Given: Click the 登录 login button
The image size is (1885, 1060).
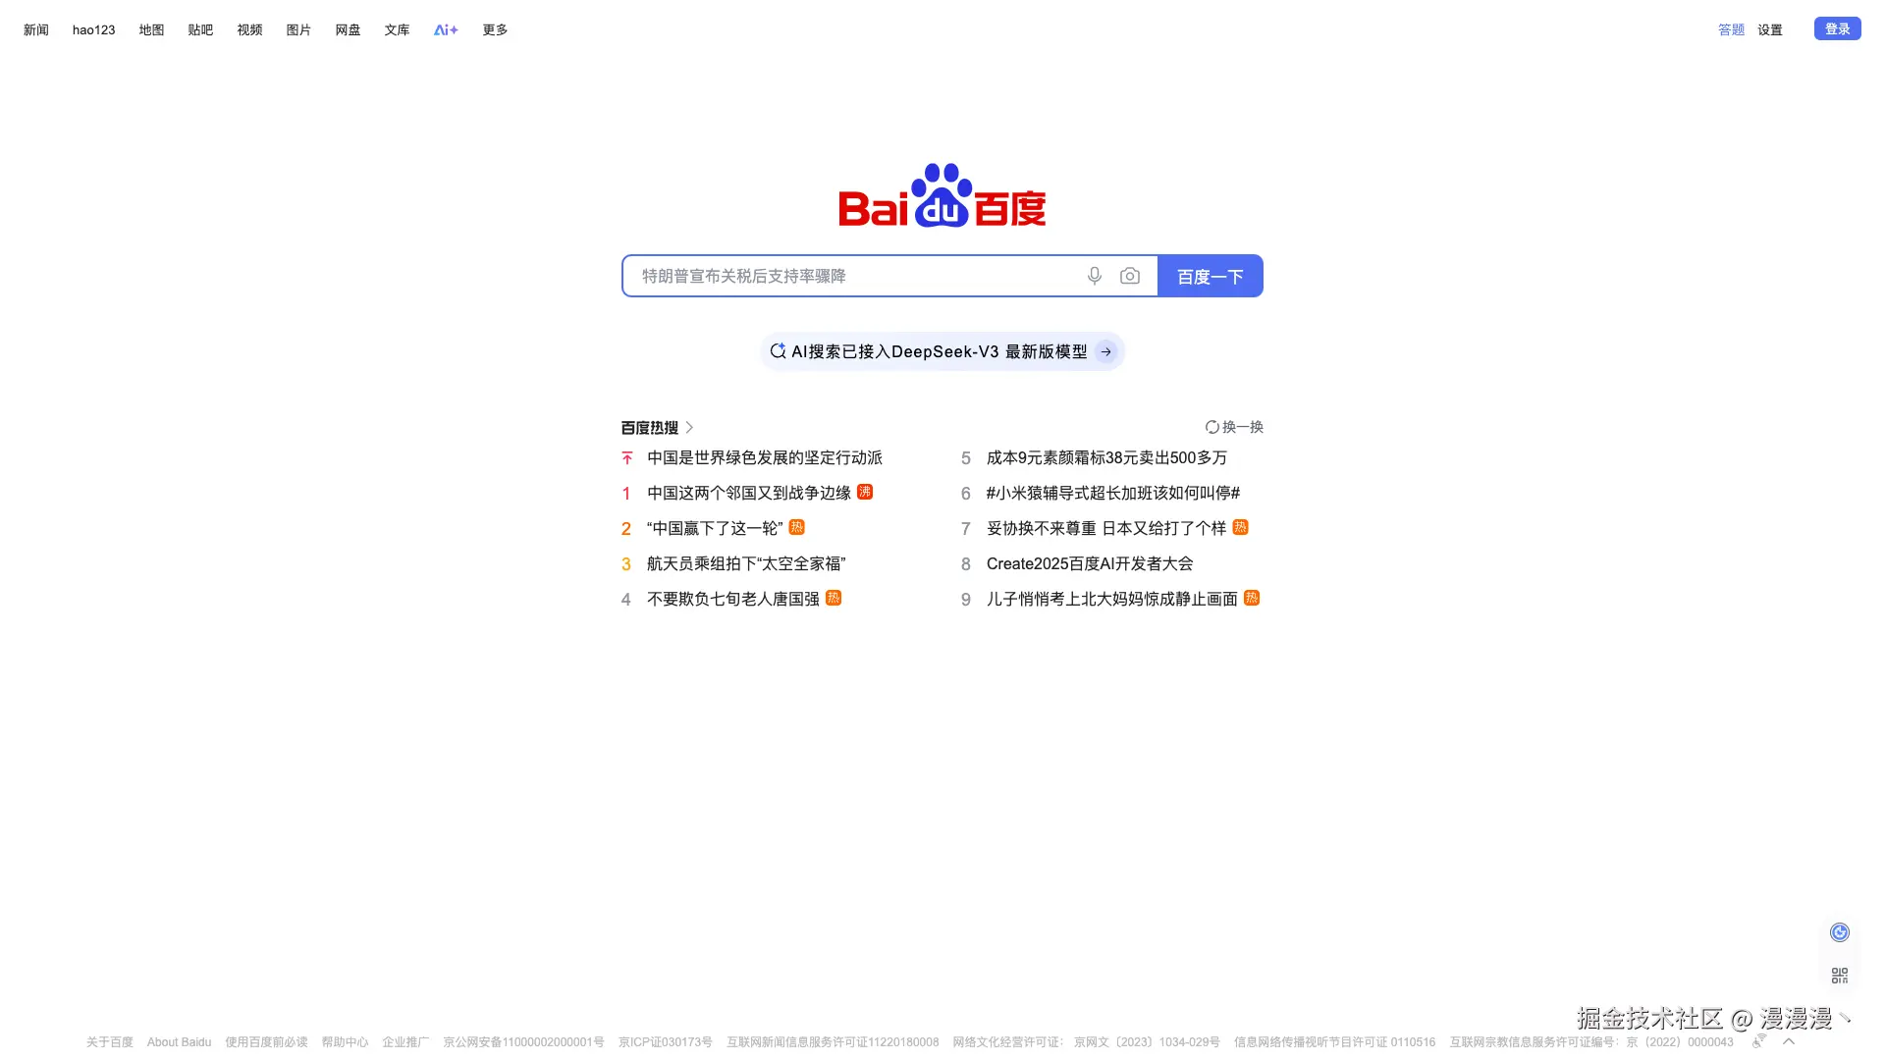Looking at the screenshot, I should point(1837,29).
